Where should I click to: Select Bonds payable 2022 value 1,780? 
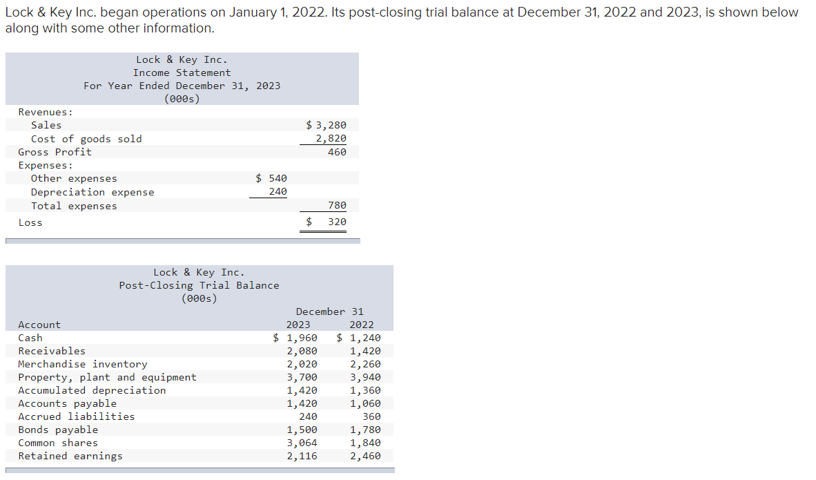pyautogui.click(x=365, y=430)
